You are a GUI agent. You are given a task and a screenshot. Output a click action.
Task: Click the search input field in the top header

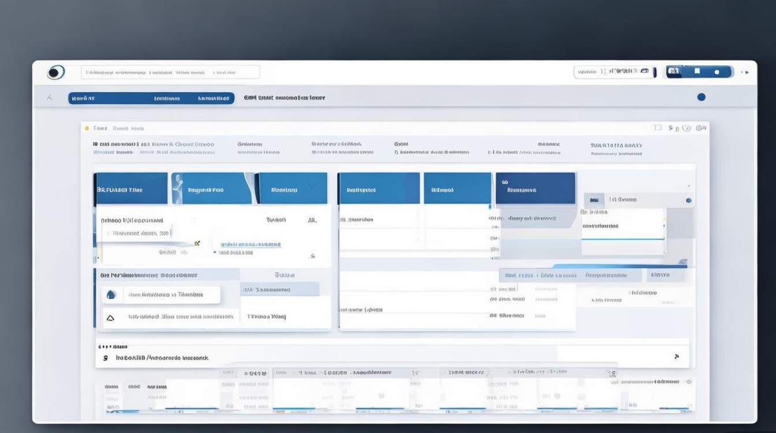click(x=170, y=72)
